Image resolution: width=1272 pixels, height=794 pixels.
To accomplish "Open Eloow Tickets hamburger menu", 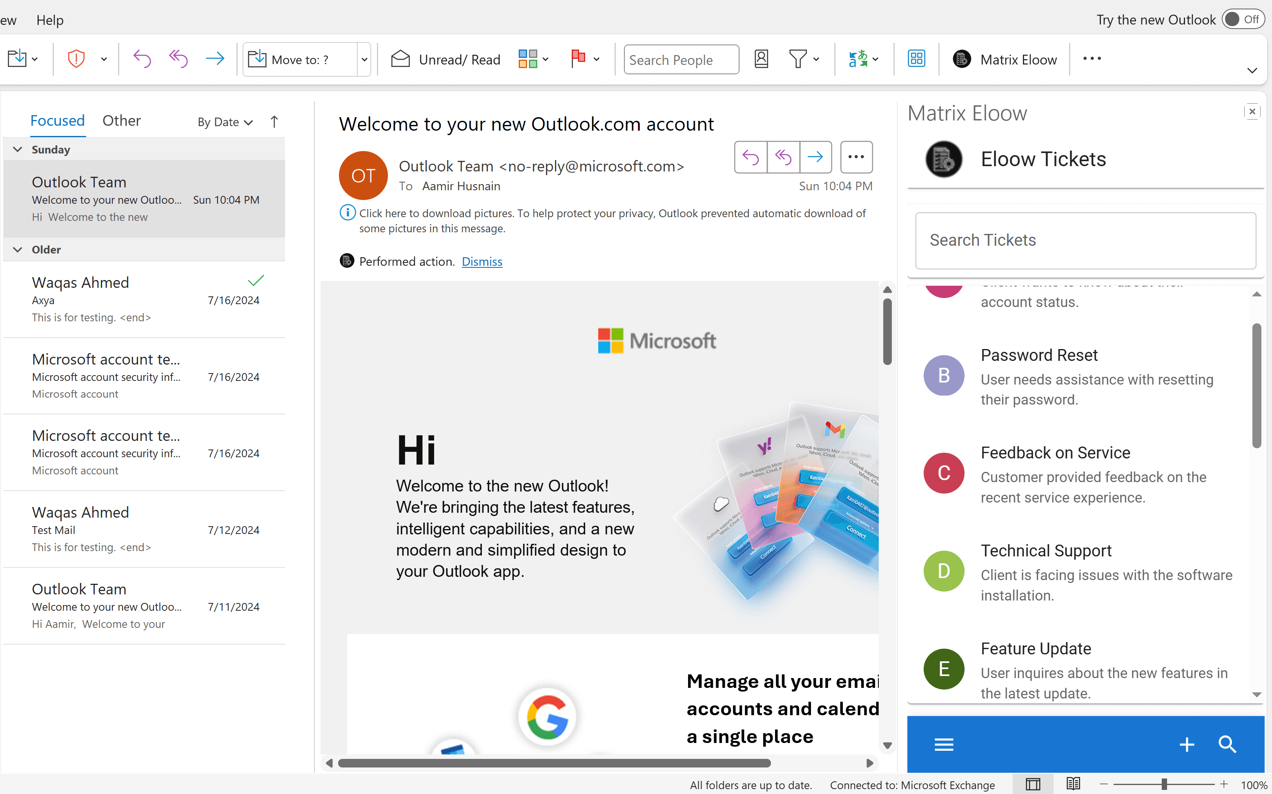I will 944,744.
